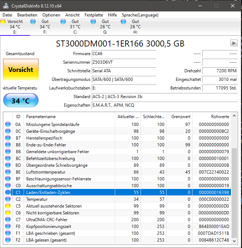Click status orb of row F2 LBA gelesen
This screenshot has height=248, width=242.
pos(8,240)
